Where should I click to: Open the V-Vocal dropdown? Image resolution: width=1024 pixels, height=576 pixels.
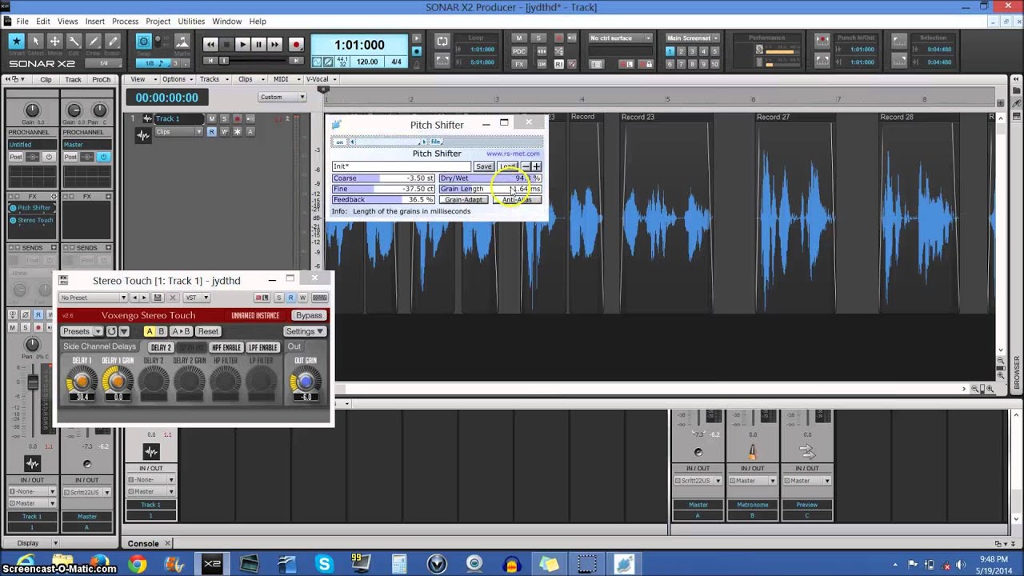coord(321,79)
